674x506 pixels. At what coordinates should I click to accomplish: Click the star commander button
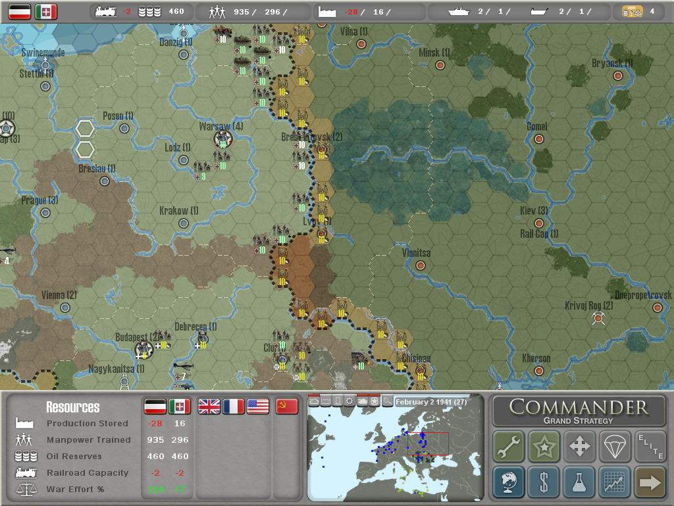(x=544, y=447)
